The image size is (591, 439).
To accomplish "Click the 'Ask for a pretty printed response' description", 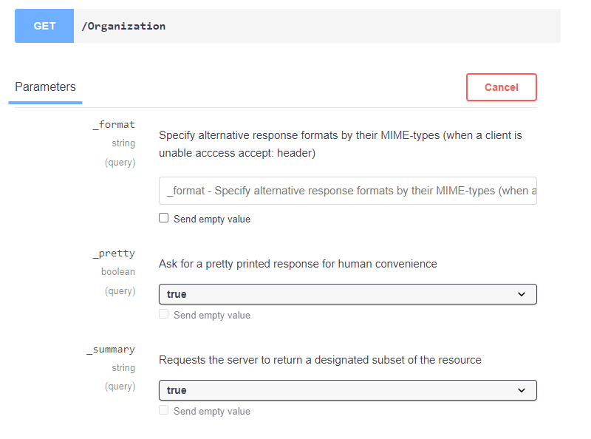I will coord(298,264).
